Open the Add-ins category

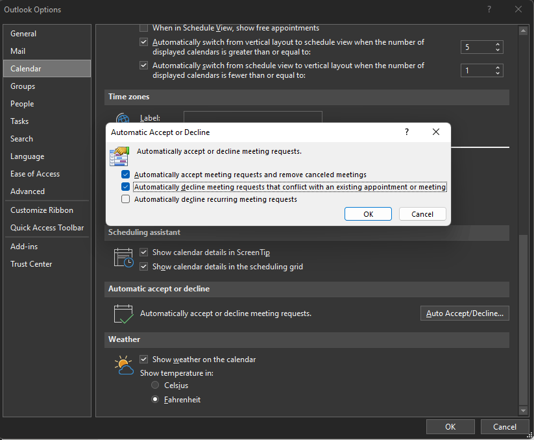pos(47,246)
